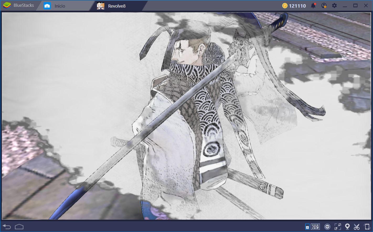The image size is (373, 232).
Task: Switch to the Inicio tab
Action: [x=65, y=6]
